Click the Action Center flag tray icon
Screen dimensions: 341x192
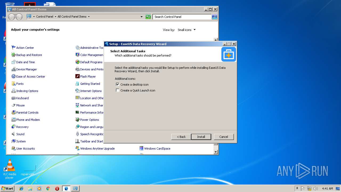(x=303, y=189)
